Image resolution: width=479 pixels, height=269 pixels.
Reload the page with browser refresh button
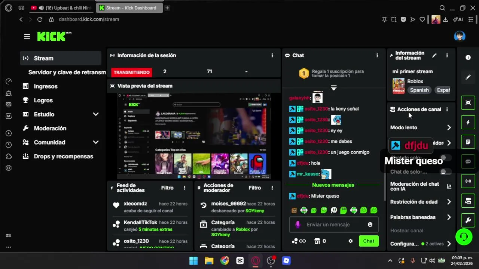40,19
